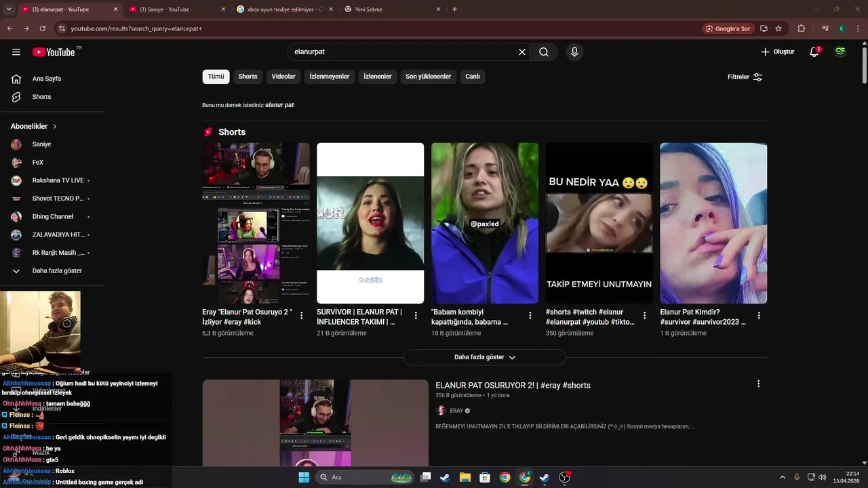This screenshot has height=488, width=868.
Task: Go back in the browser
Action: click(9, 28)
